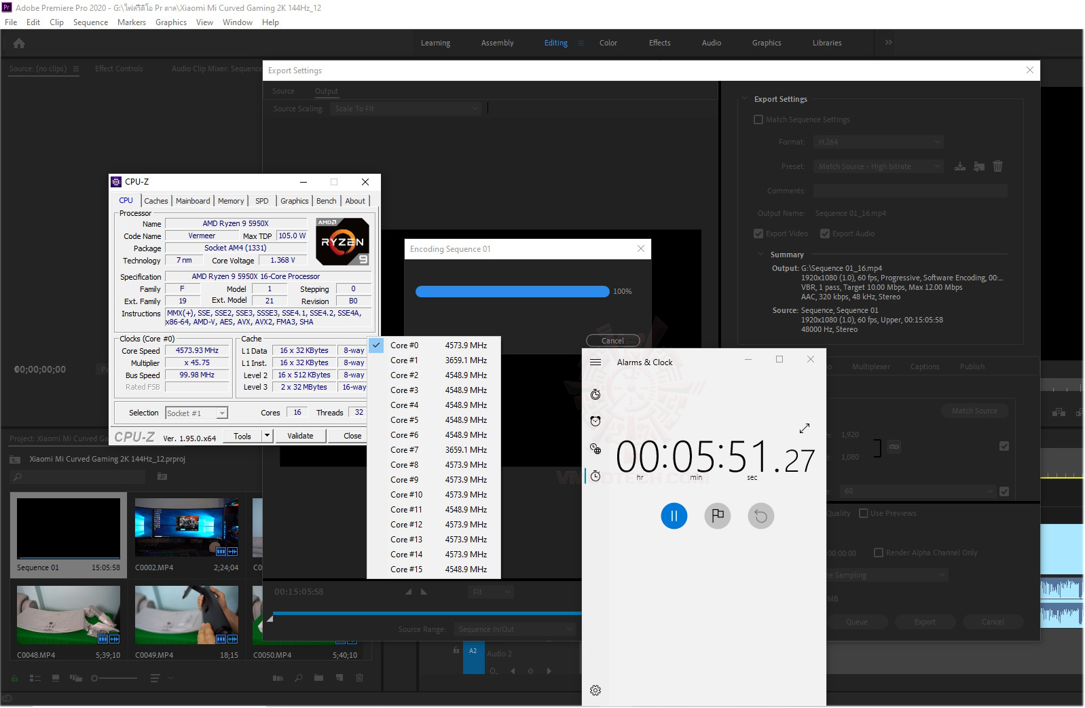Expand the stopwatch to full view
The image size is (1085, 708).
[x=805, y=428]
